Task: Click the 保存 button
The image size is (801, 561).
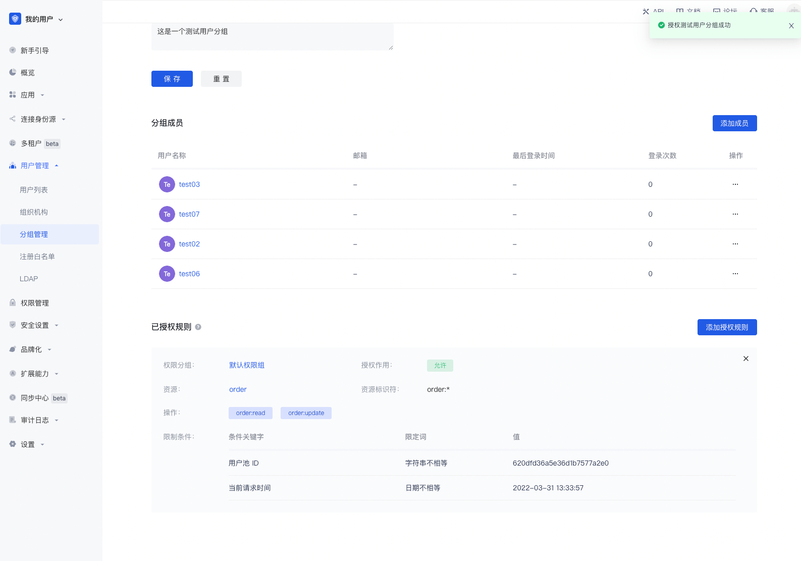Action: point(172,79)
